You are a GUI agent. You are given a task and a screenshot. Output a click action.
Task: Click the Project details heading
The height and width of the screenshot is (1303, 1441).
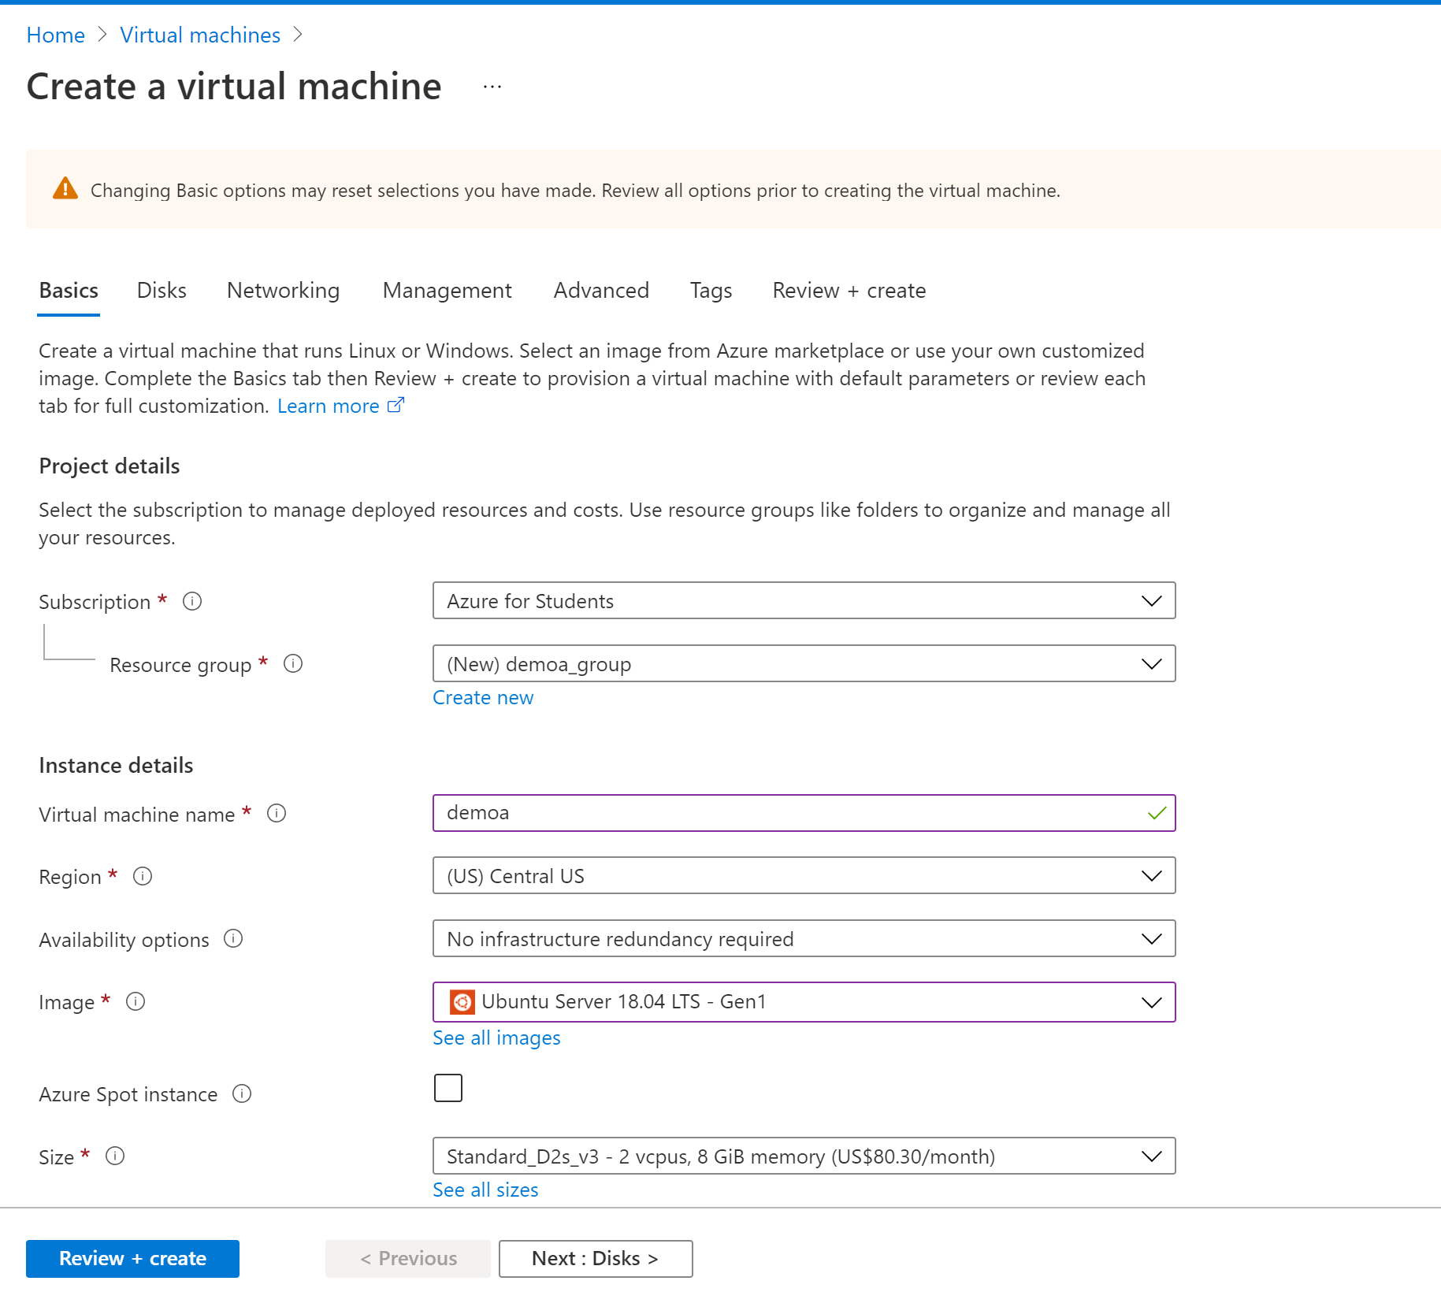(110, 466)
